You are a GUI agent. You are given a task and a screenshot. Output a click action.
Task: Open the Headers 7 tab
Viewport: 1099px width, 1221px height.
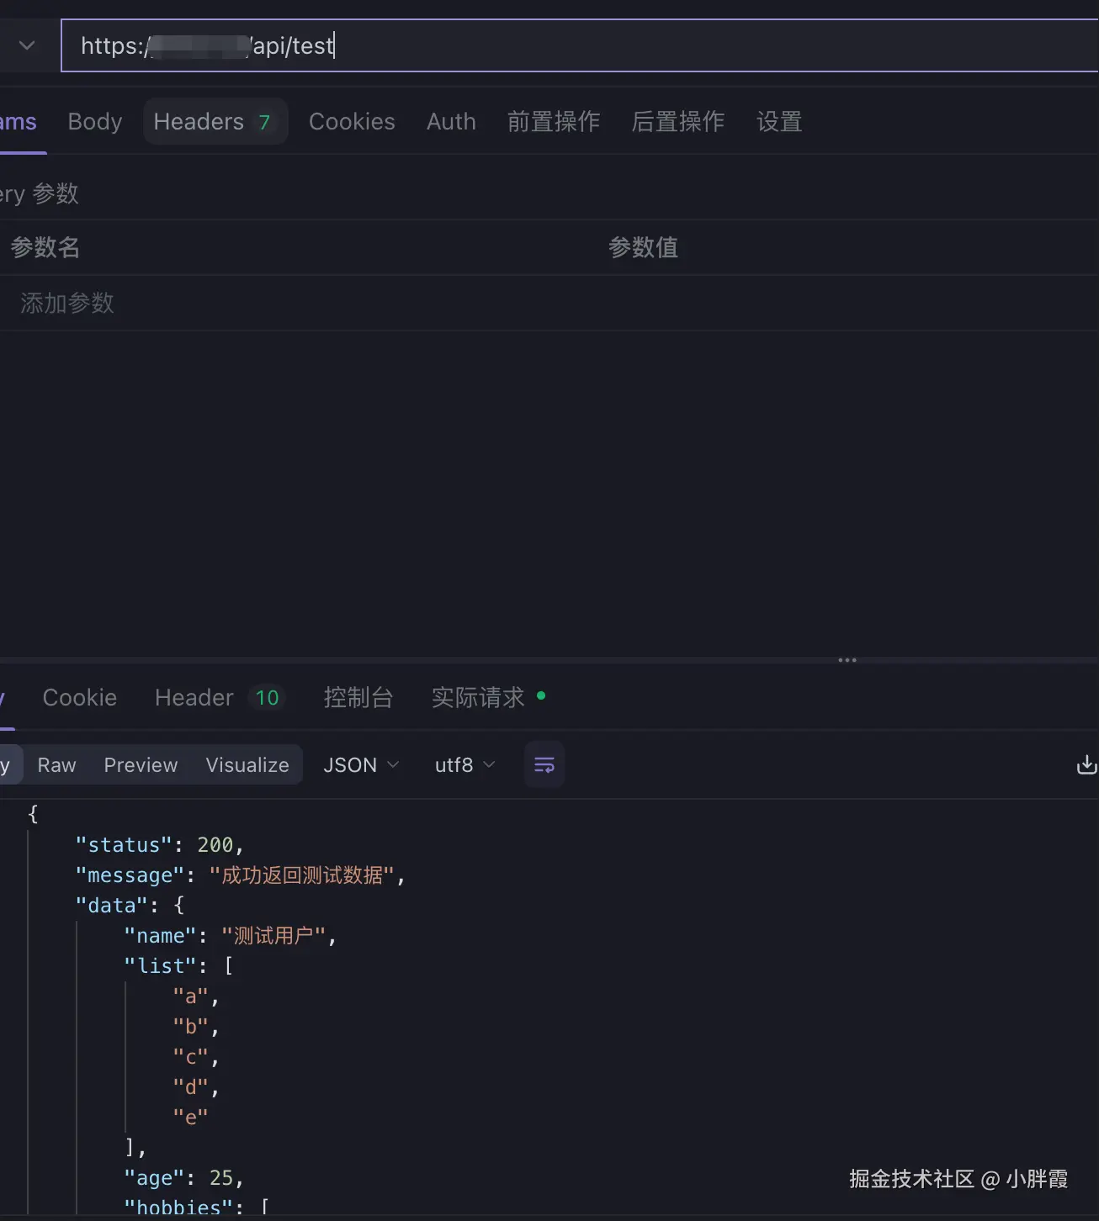pyautogui.click(x=215, y=122)
